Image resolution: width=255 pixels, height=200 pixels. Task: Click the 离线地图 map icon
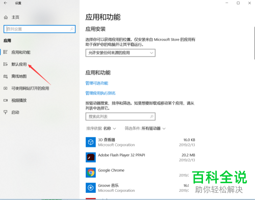click(6, 77)
